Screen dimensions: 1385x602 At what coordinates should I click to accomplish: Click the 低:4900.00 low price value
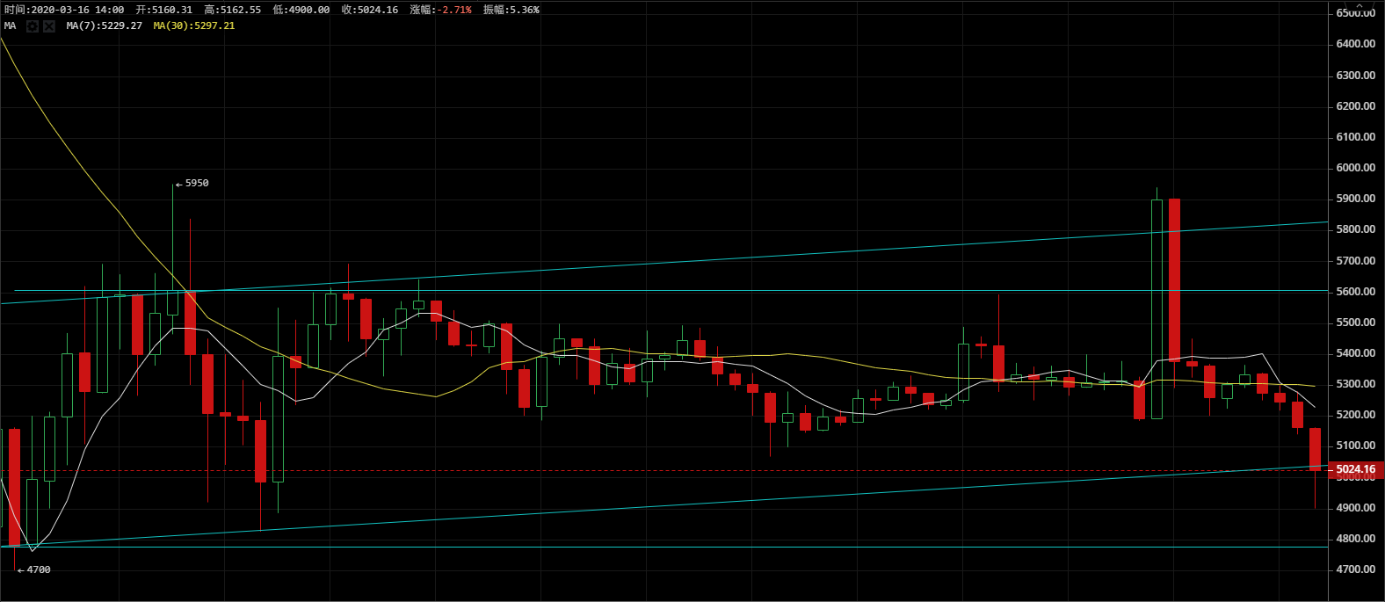(x=301, y=10)
